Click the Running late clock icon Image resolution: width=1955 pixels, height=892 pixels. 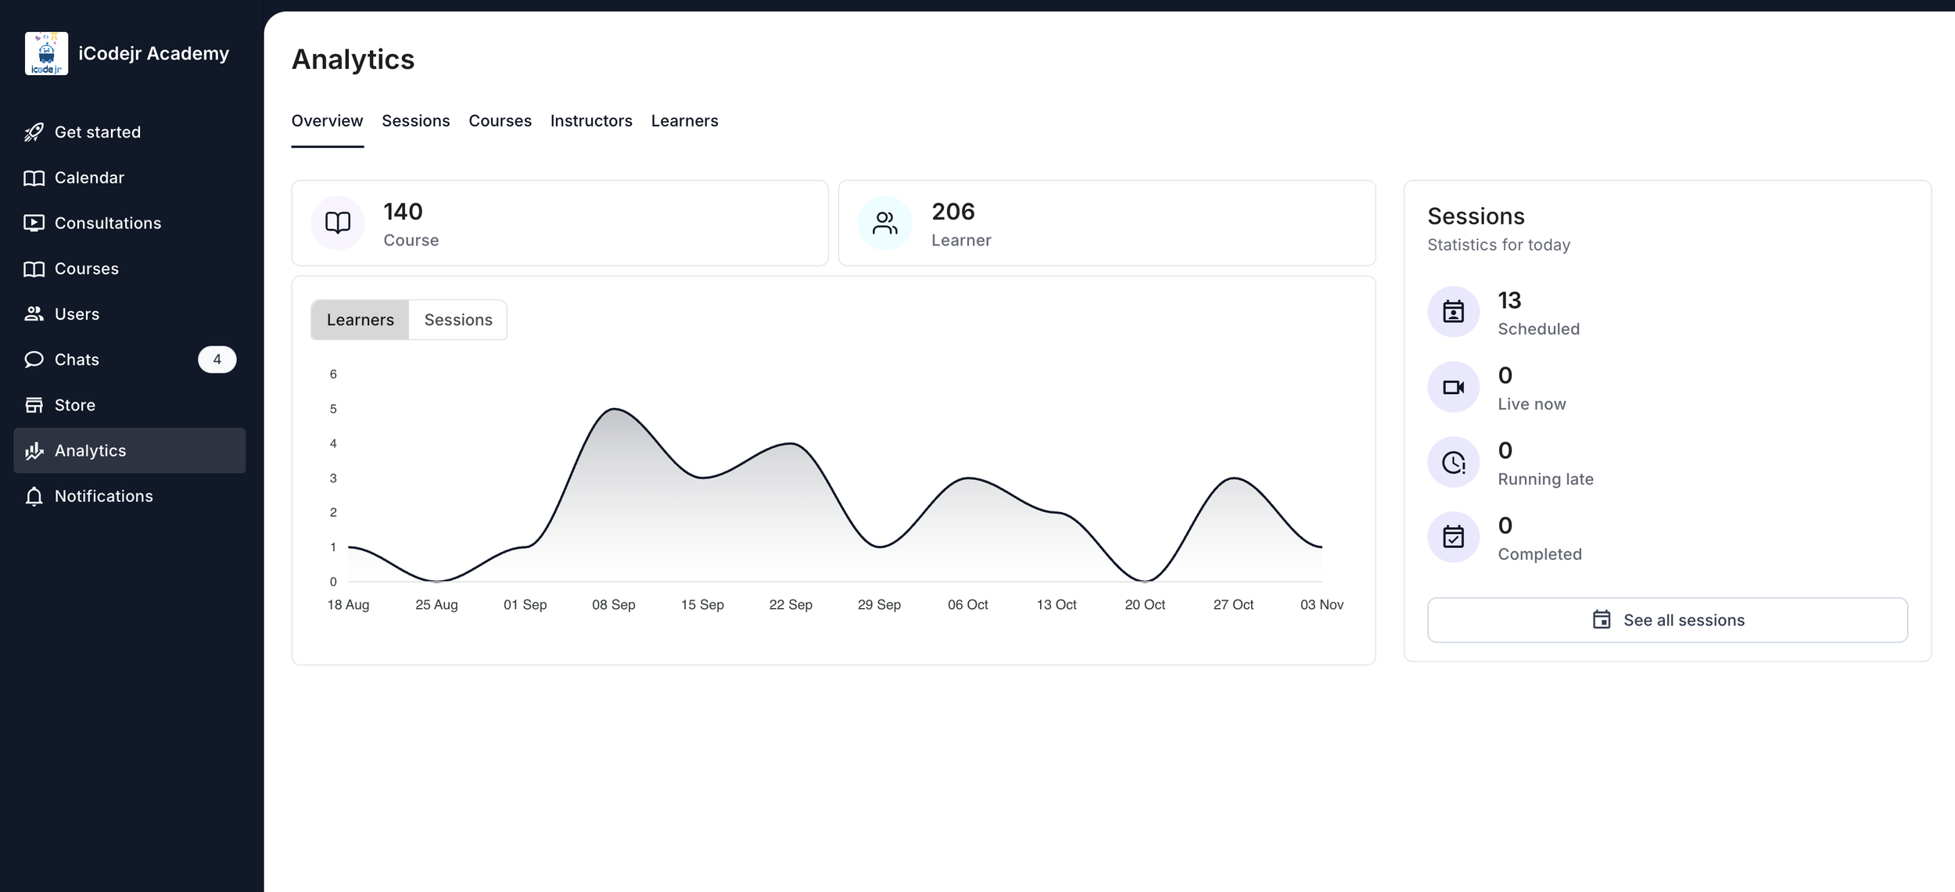point(1453,462)
